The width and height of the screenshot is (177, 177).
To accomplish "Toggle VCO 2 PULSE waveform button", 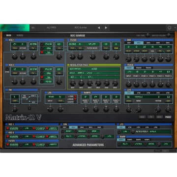I will coord(42,69).
